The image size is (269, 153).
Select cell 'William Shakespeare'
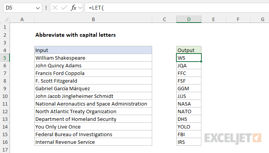93,58
